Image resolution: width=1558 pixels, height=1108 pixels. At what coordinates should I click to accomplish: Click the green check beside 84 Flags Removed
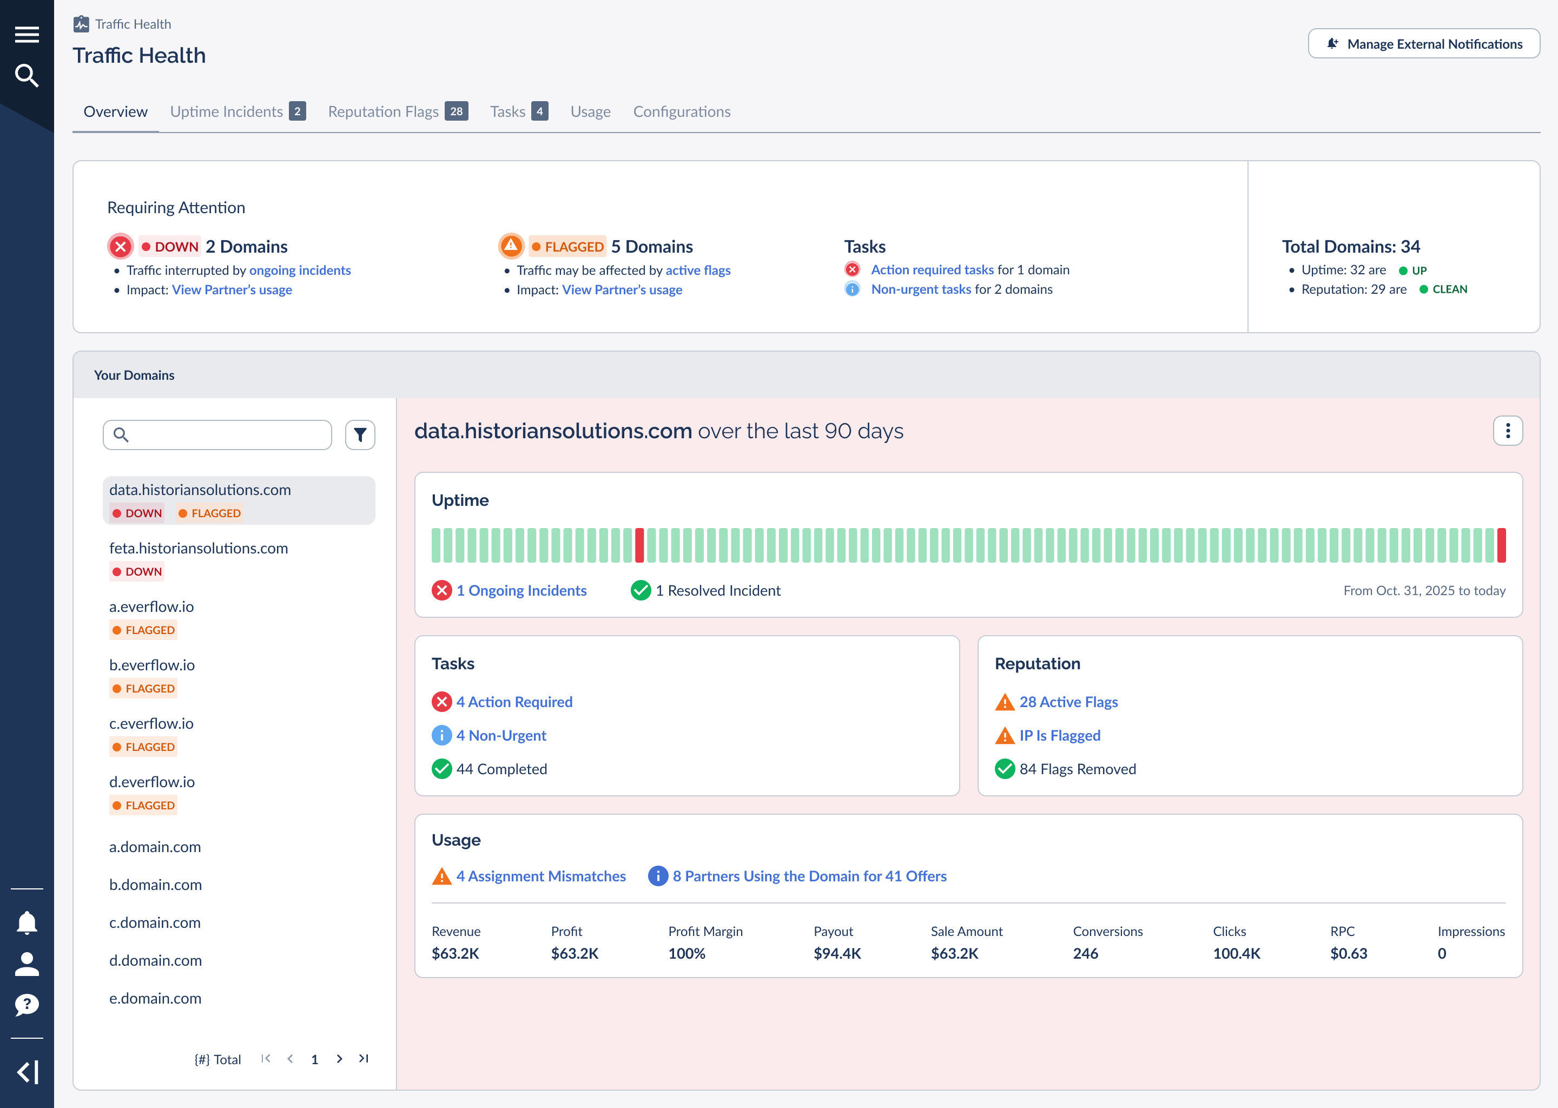tap(1005, 769)
